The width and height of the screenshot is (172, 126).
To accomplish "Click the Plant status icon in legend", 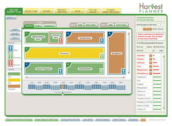I will 11,49.
